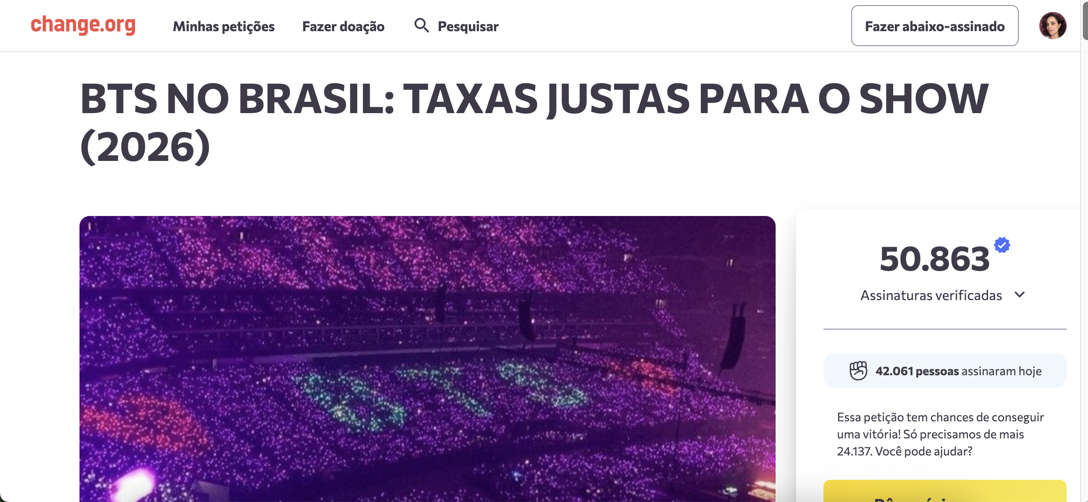Click the divider line under Assinaturas verificadas
Viewport: 1088px width, 502px height.
click(944, 329)
